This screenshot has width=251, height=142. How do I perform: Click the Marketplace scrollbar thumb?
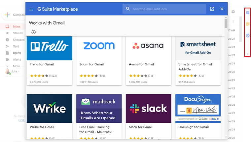[x=226, y=23]
